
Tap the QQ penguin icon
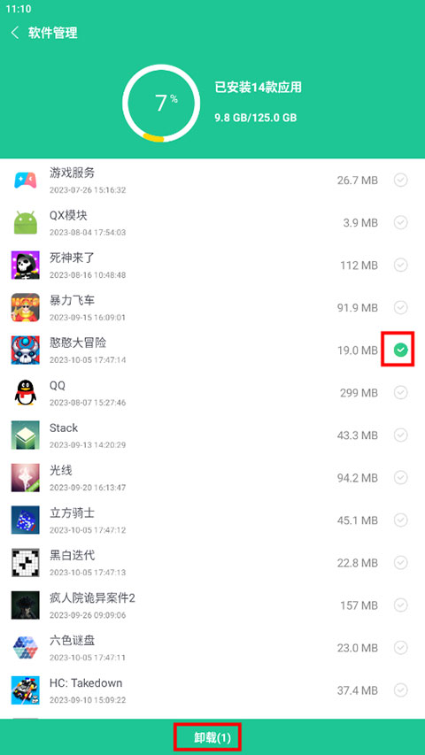(25, 392)
